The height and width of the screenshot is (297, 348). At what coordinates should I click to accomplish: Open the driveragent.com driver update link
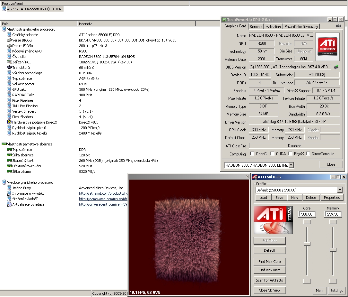(103, 204)
